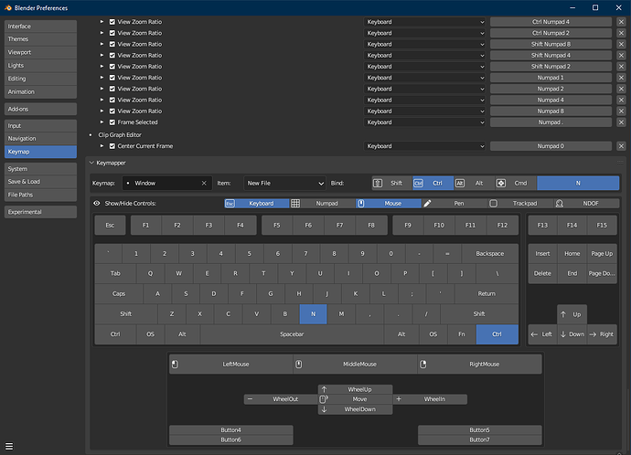Image resolution: width=631 pixels, height=455 pixels.
Task: Remove the Ctrl Numpad 4 keymap entry
Action: (621, 22)
